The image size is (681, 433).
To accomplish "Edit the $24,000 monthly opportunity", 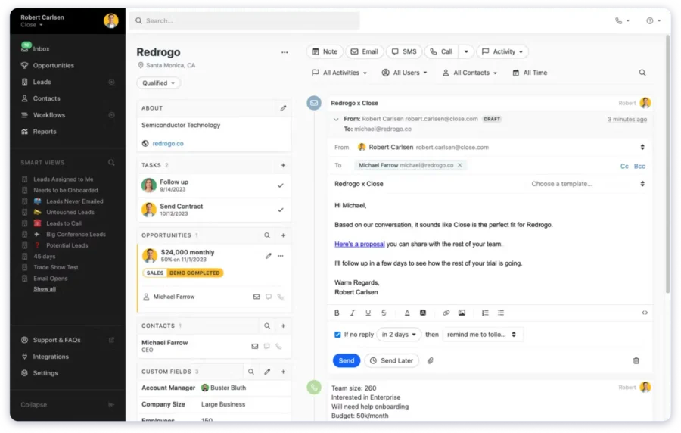I will tap(269, 256).
